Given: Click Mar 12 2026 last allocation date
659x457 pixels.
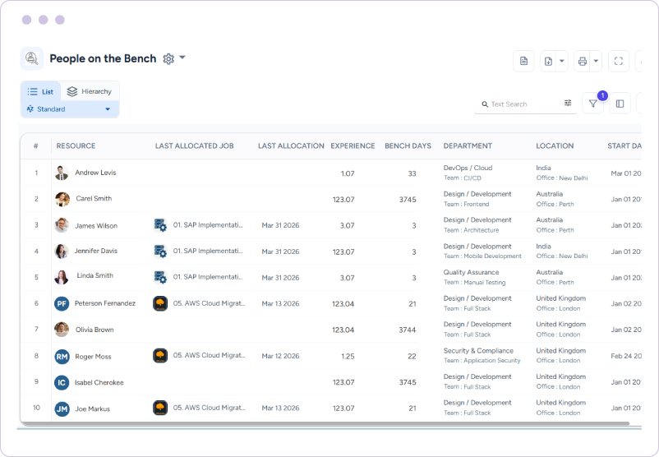Looking at the screenshot, I should point(280,356).
